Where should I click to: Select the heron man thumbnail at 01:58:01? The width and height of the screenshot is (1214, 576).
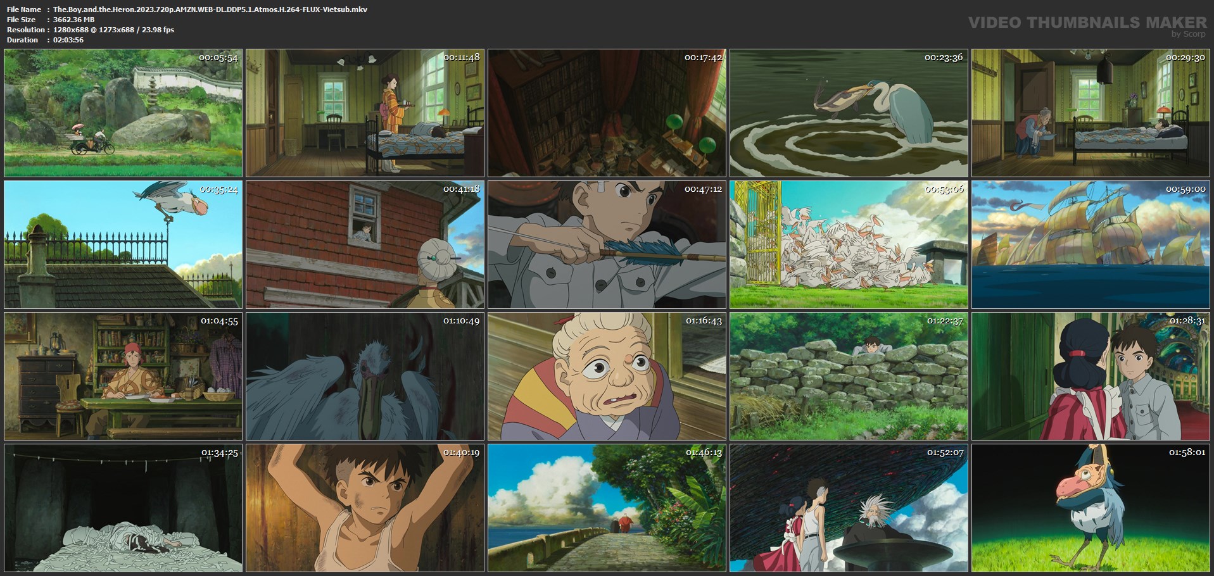[1091, 508]
